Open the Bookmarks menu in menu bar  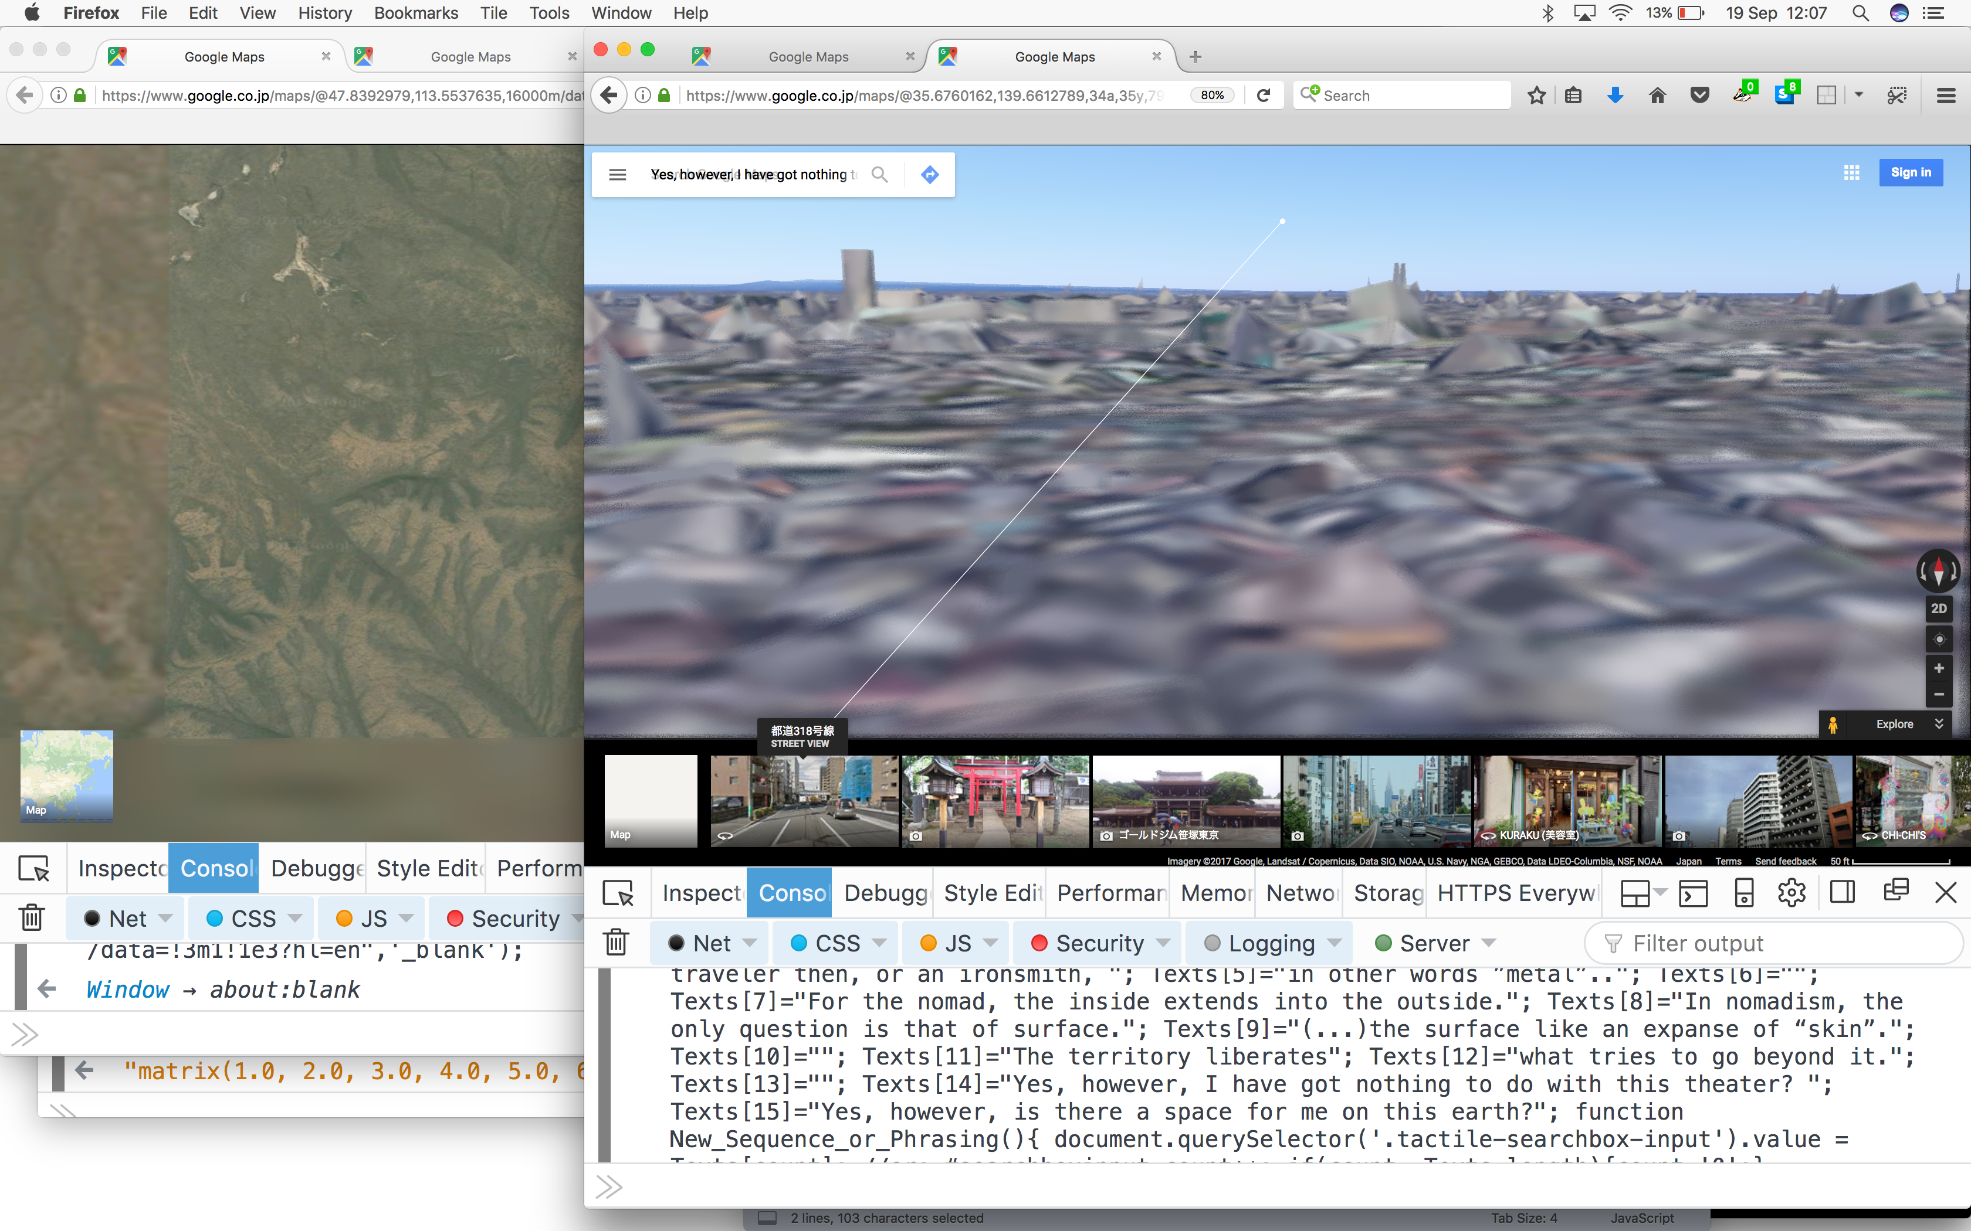tap(415, 13)
